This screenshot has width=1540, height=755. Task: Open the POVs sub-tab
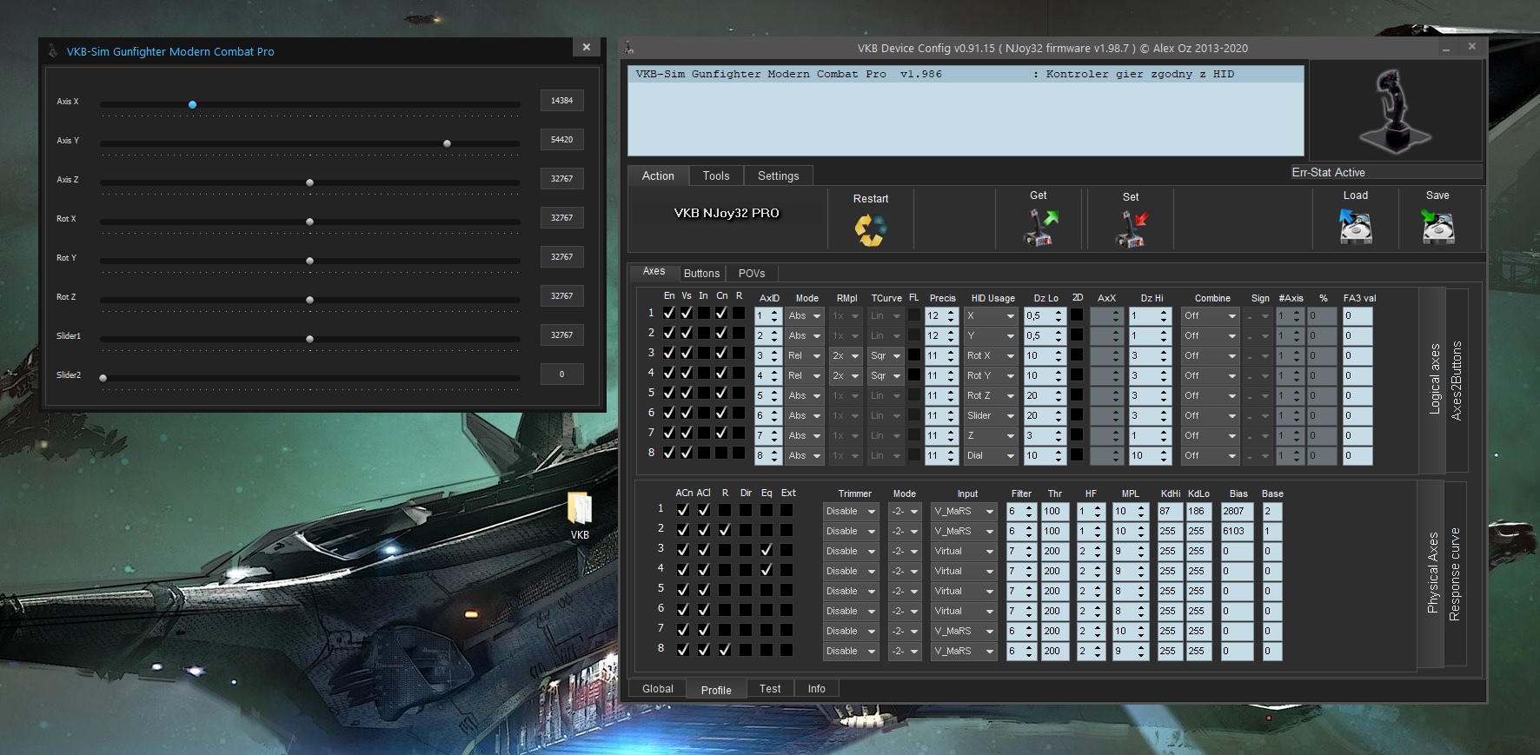pos(752,273)
